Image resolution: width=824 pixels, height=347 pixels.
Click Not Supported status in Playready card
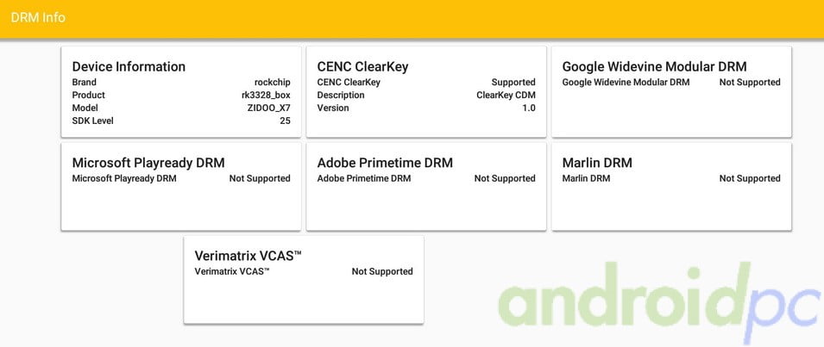pos(259,179)
